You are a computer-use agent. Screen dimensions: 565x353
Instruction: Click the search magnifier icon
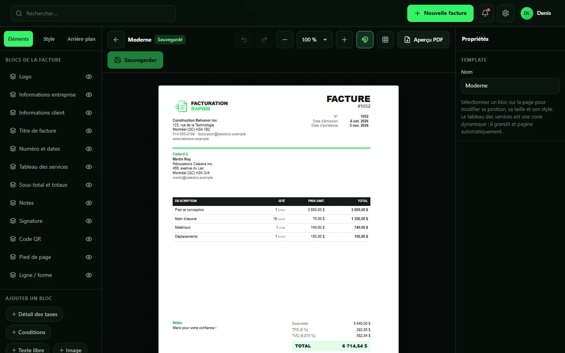click(x=19, y=13)
